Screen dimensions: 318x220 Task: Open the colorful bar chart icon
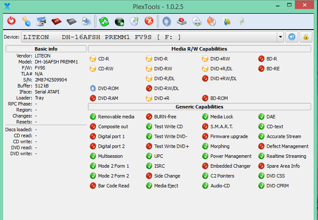coord(227,21)
